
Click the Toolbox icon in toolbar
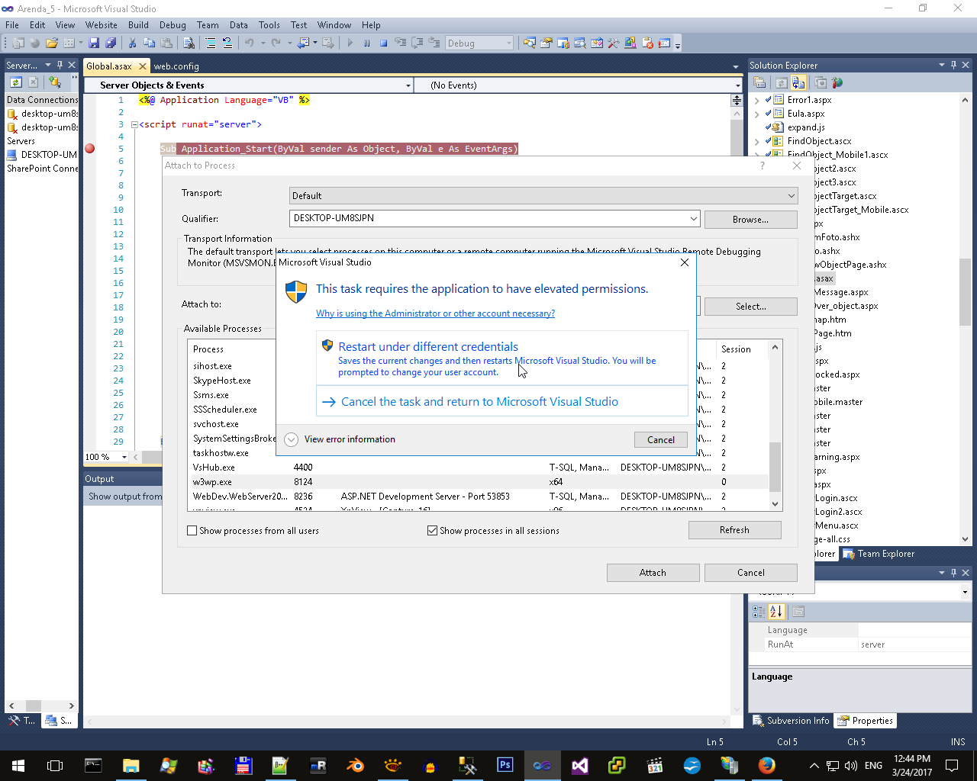point(614,43)
